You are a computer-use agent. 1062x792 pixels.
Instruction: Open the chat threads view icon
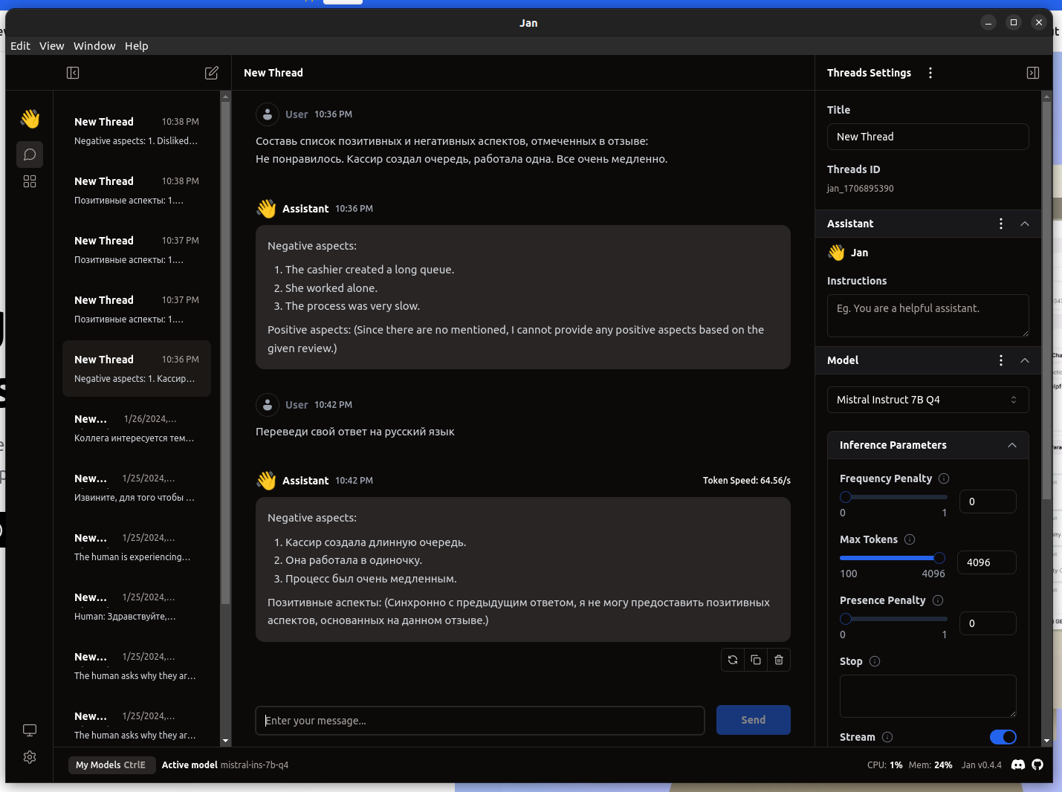30,155
